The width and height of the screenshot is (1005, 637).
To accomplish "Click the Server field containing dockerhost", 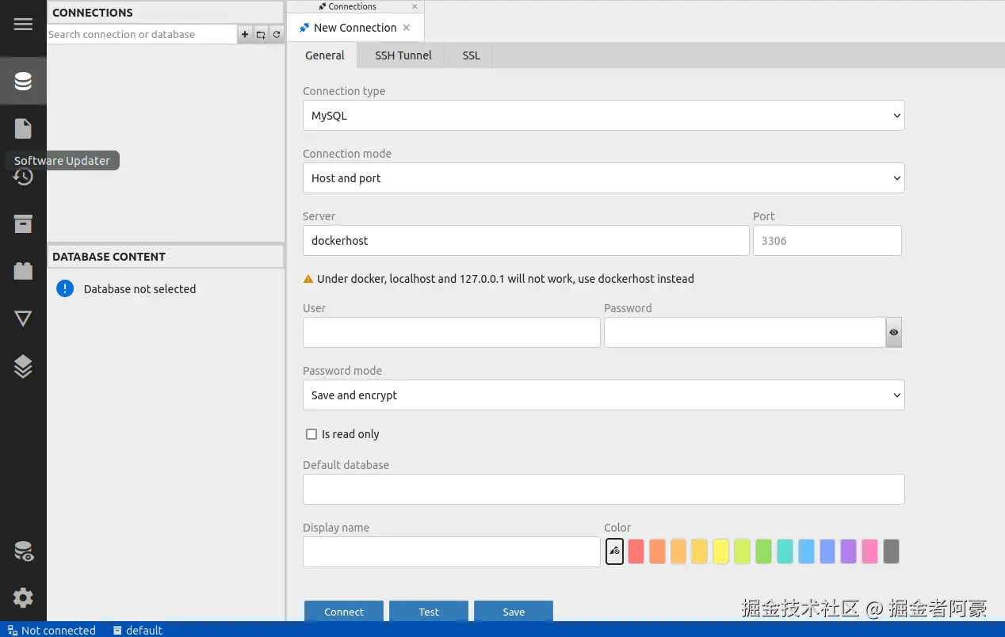I will point(525,241).
